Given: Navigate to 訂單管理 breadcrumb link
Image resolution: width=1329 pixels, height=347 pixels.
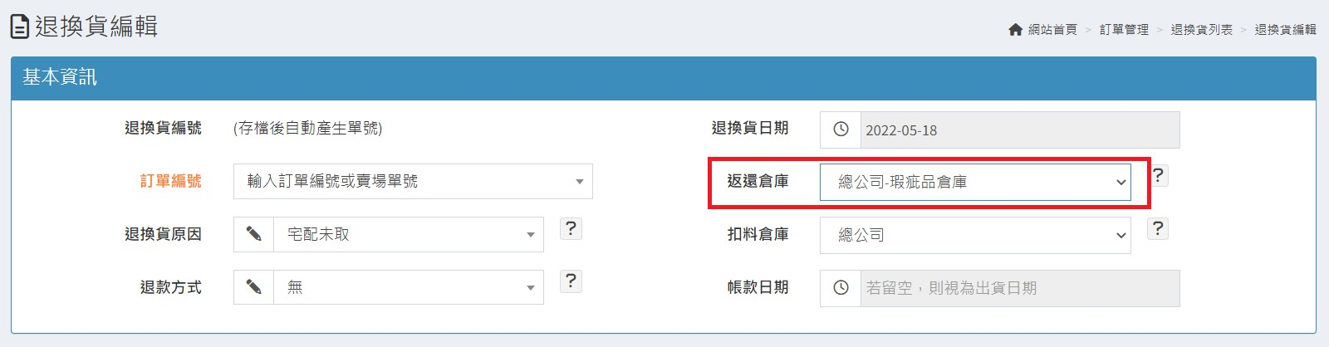Looking at the screenshot, I should [x=1124, y=30].
